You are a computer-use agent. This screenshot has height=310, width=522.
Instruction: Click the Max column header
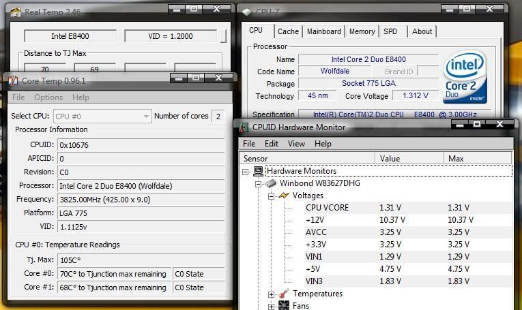(x=478, y=159)
